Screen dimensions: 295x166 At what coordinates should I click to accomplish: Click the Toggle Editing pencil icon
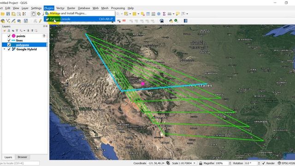[40, 21]
